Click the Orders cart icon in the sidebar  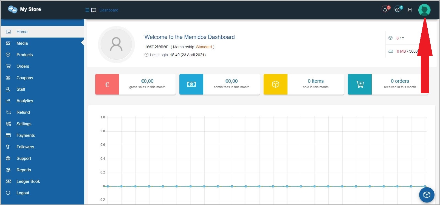click(8, 66)
